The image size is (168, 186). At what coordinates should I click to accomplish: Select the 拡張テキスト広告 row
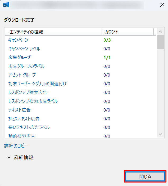click(x=24, y=119)
